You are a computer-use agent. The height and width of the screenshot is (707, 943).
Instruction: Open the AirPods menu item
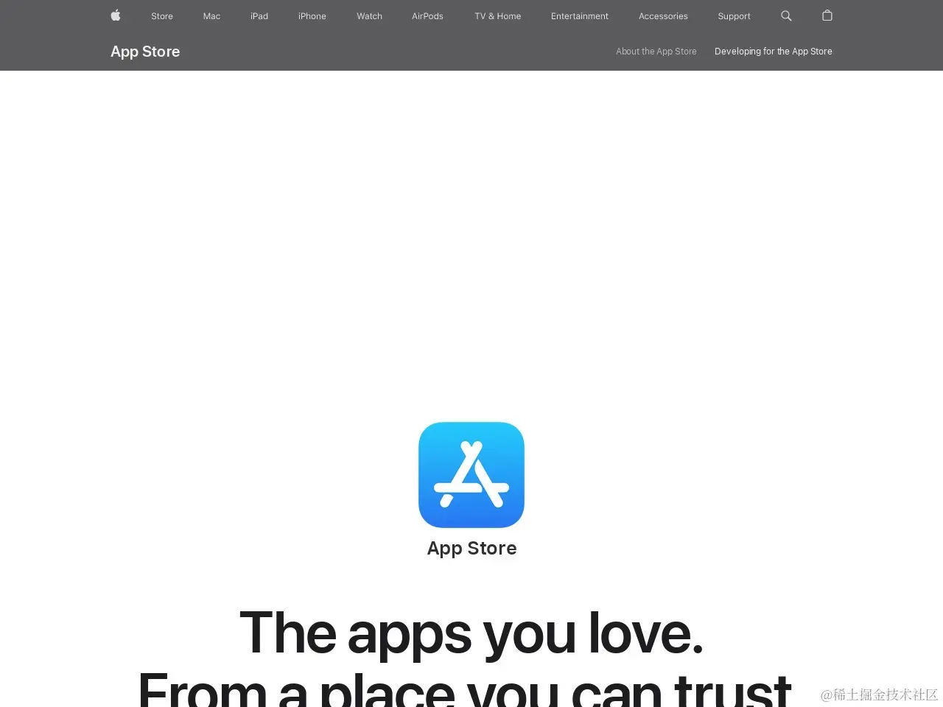[427, 16]
